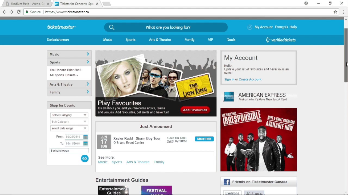
Task: Expand the Music sidebar chevron
Action: 88,54
